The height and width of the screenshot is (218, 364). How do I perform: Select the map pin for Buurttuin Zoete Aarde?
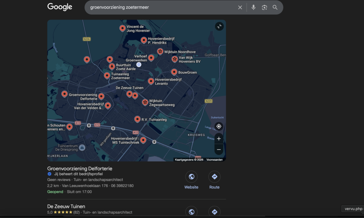pos(111,66)
